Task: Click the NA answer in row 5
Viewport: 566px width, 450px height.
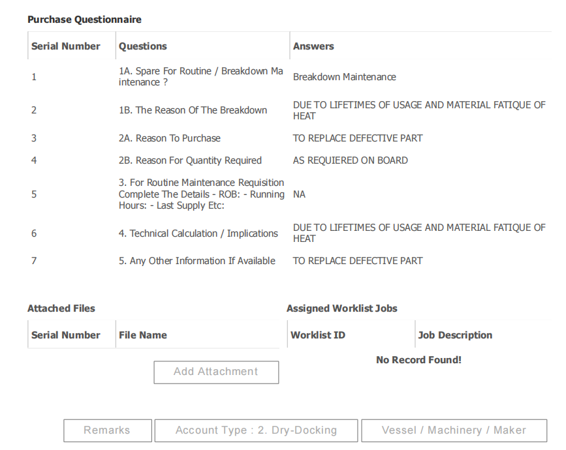Action: (299, 194)
